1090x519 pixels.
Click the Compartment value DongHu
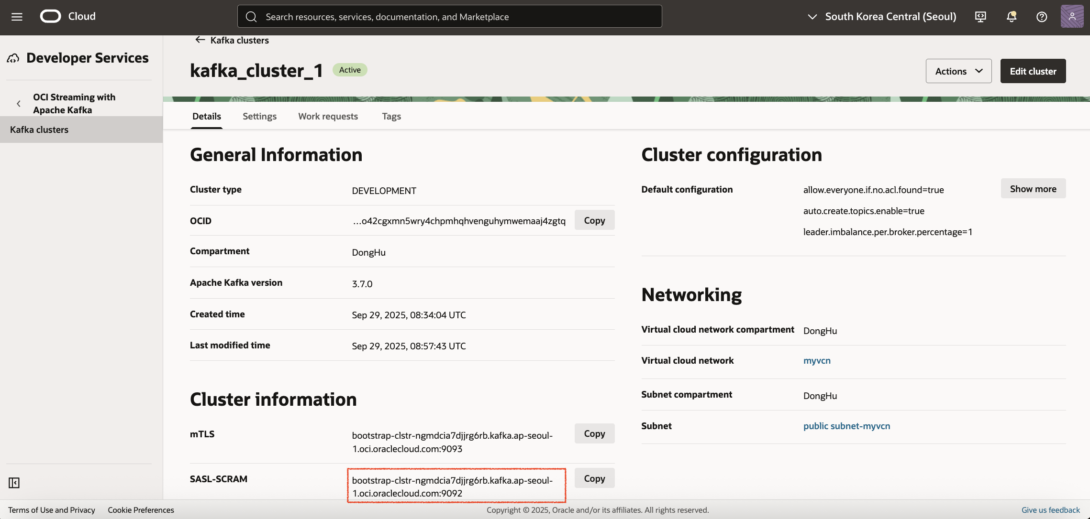coord(368,252)
